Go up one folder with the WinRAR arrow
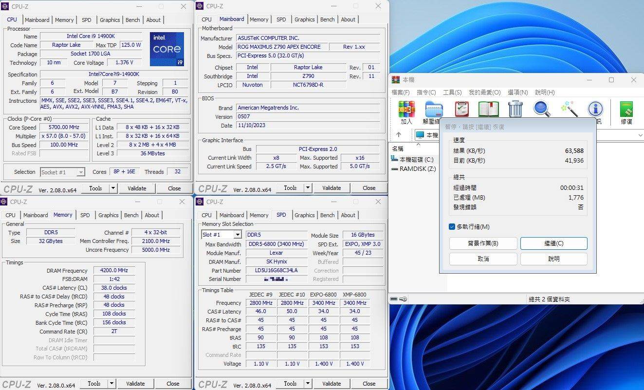644x390 pixels. [398, 135]
